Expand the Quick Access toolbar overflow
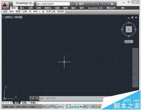The image size is (141, 110). point(12,4)
